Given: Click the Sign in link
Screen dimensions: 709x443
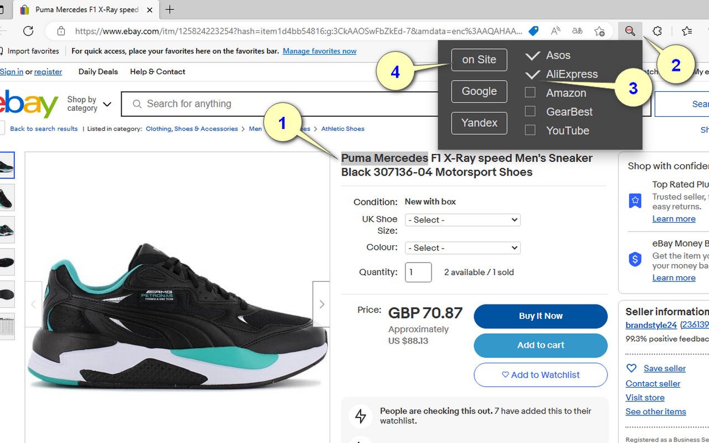Looking at the screenshot, I should point(12,71).
